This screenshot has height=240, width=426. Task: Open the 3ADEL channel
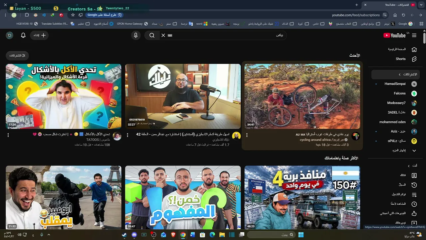pyautogui.click(x=396, y=113)
